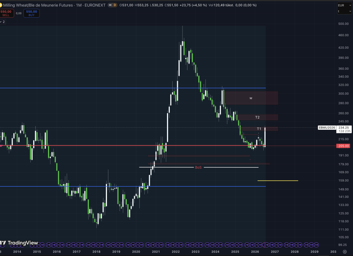Click the 320.00 label on the price scale

(x=343, y=85)
